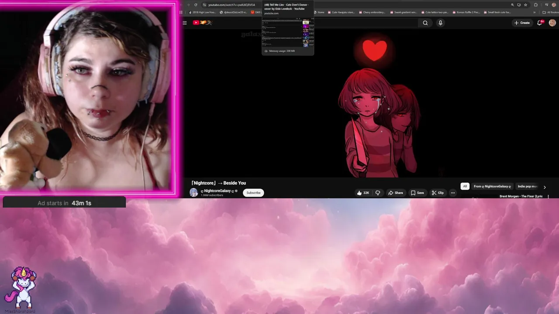Screen dimensions: 559x314
Task: Open the Cute Harajuku stars bookmark
Action: coord(341,12)
